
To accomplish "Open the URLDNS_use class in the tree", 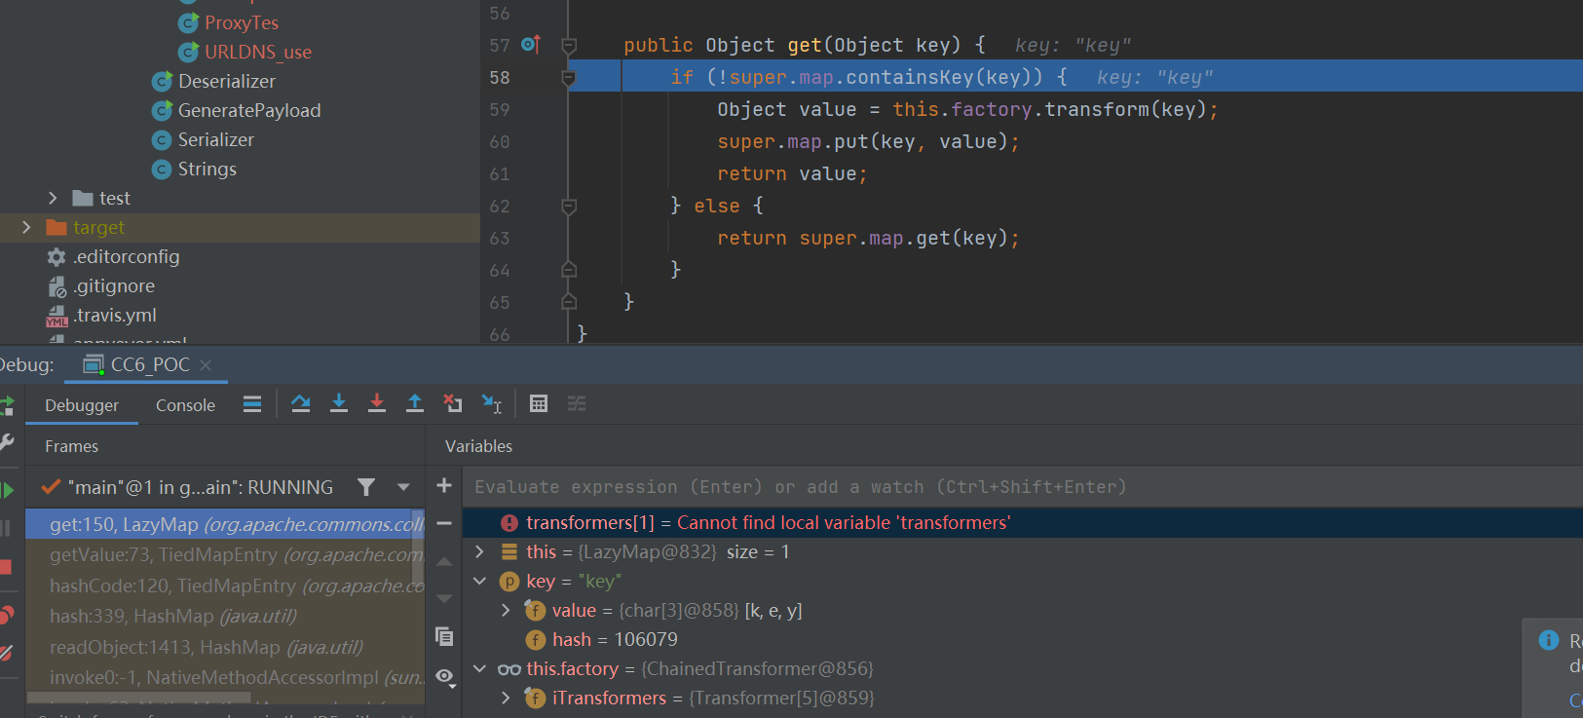I will (245, 52).
